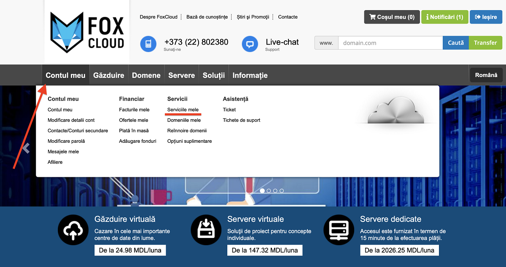The height and width of the screenshot is (267, 506).
Task: Click the Servere virtuale drive icon
Action: click(206, 230)
